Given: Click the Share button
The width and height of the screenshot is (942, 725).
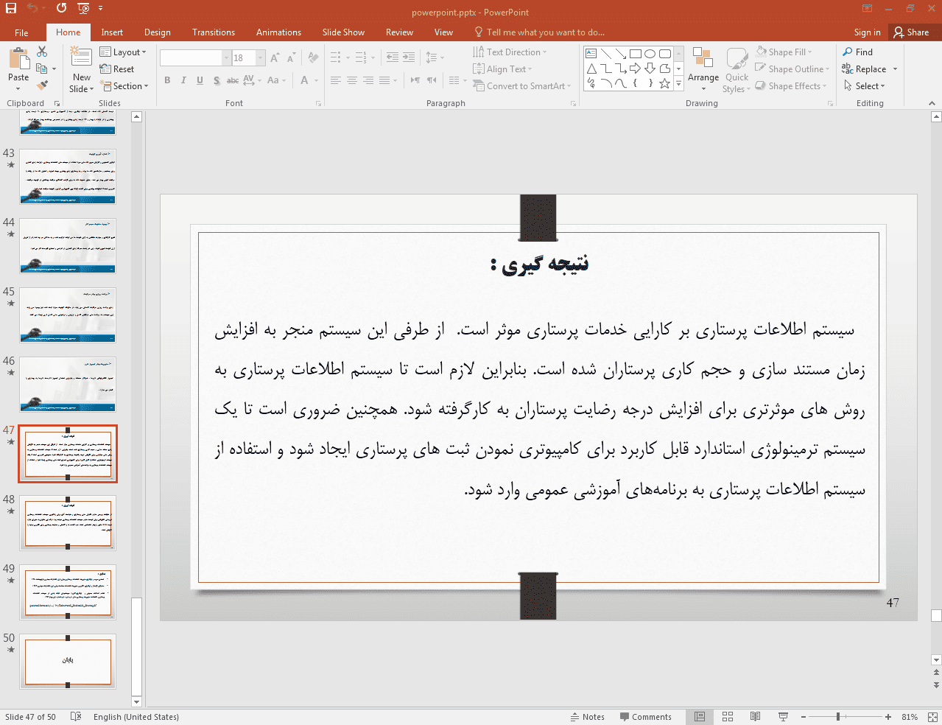Looking at the screenshot, I should [912, 32].
